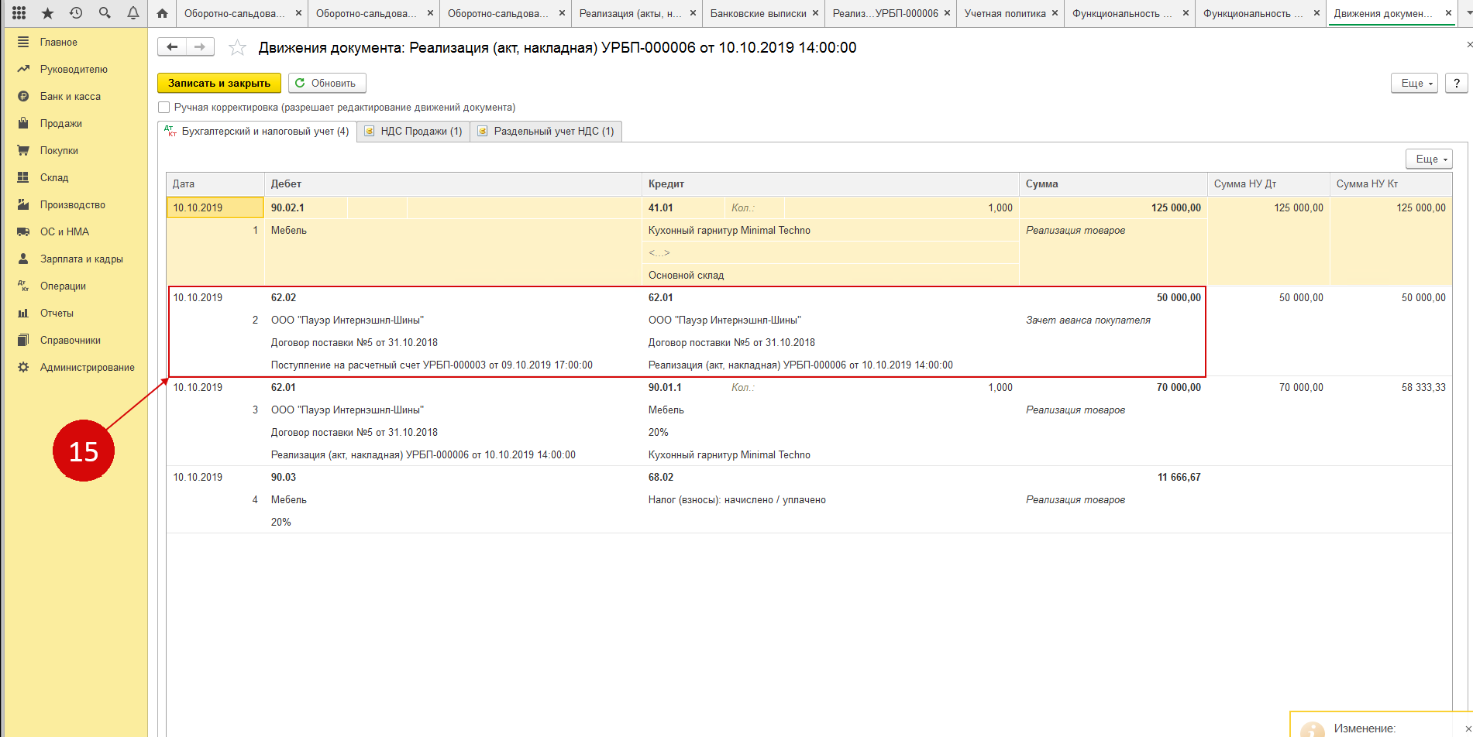Click Налог (взносы): начислено / уплачено
Screen dimensions: 1473x737
pyautogui.click(x=737, y=499)
